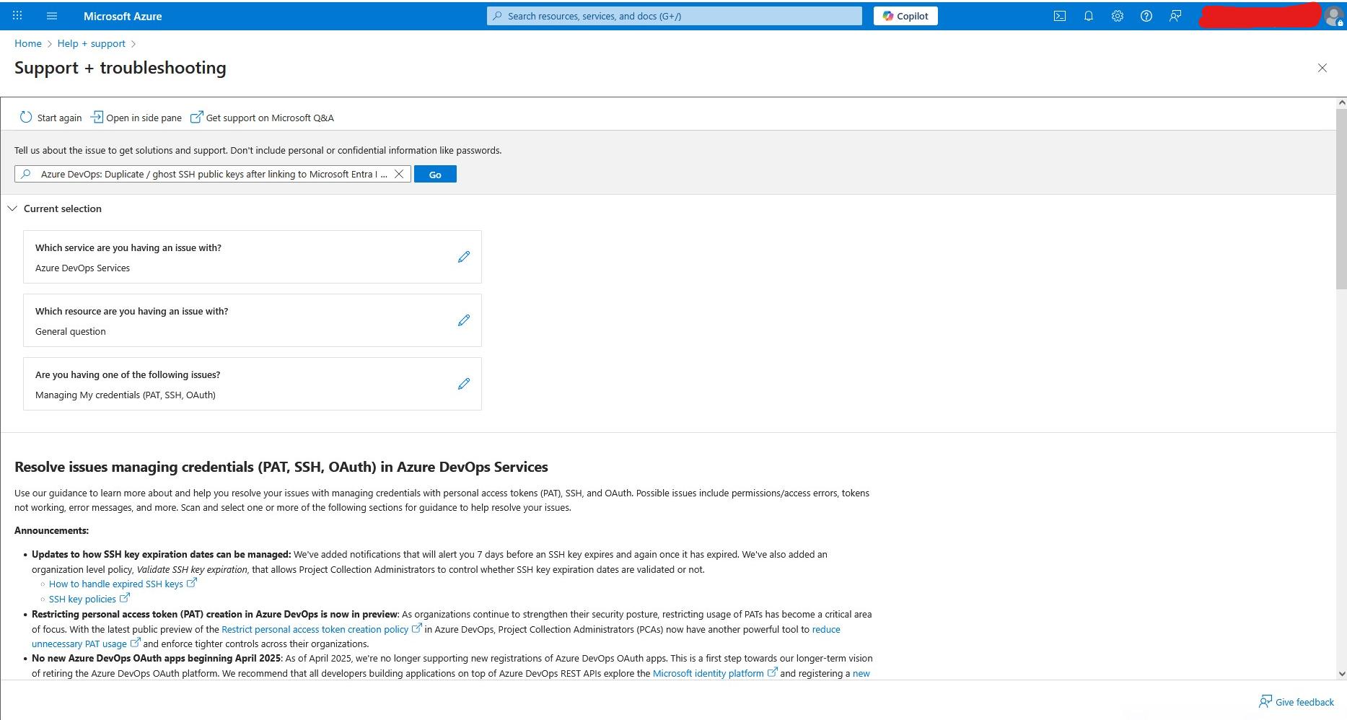The height and width of the screenshot is (720, 1347).
Task: Go to Home breadcrumb
Action: coord(28,43)
